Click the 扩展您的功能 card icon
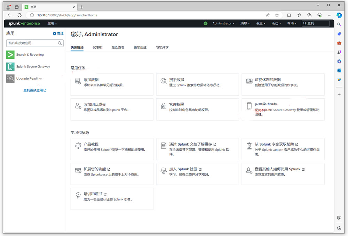Viewport: 348px width, 236px height. click(x=78, y=170)
